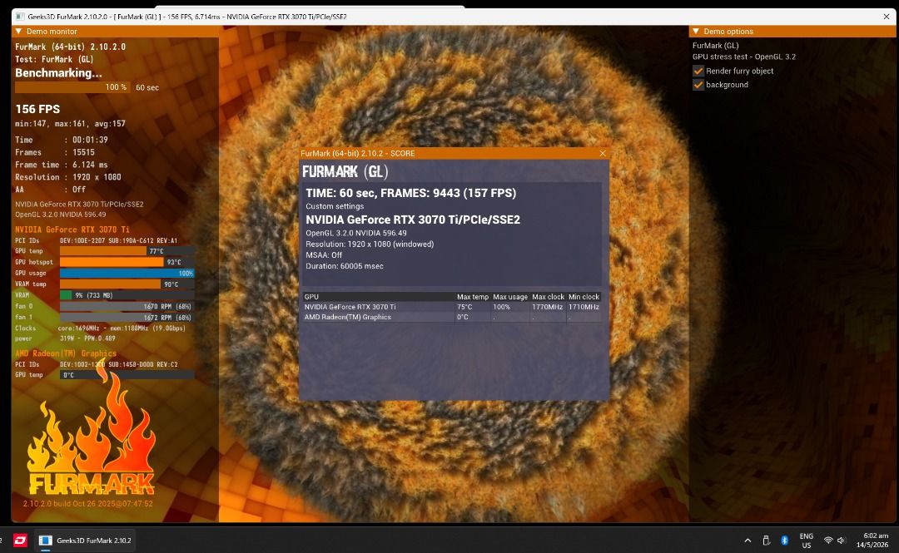This screenshot has width=899, height=553.
Task: Close the FurMark SCORE dialog
Action: coord(602,153)
